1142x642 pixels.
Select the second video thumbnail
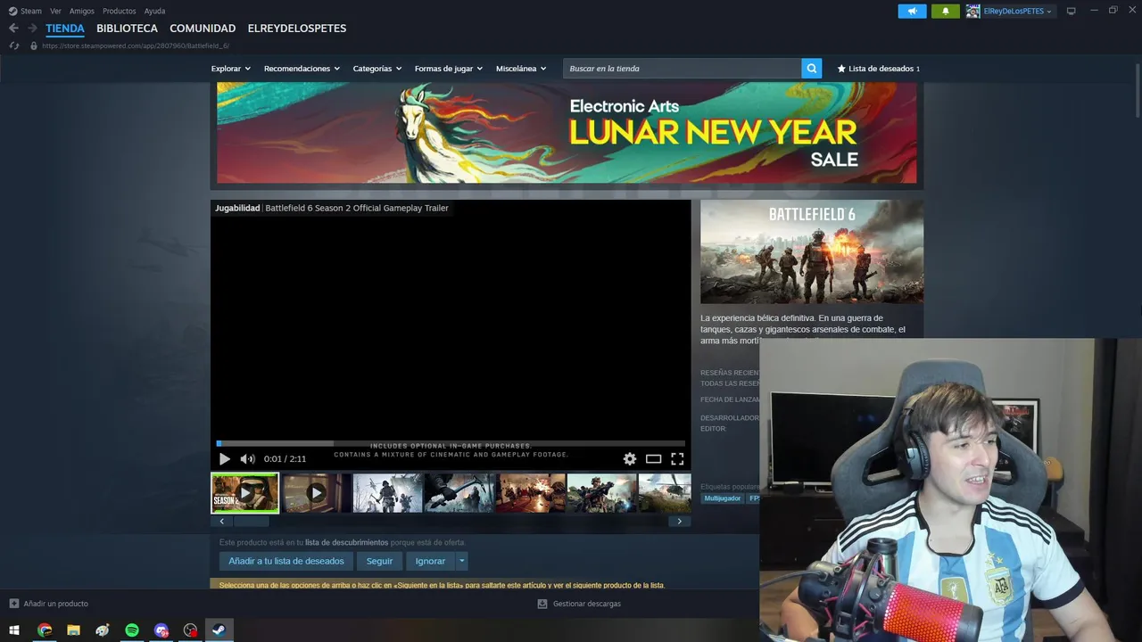coord(316,493)
